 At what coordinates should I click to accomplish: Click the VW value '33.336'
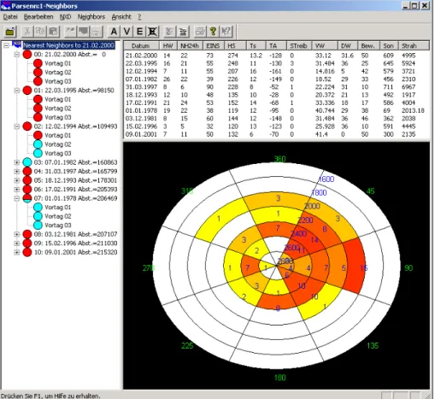(325, 103)
